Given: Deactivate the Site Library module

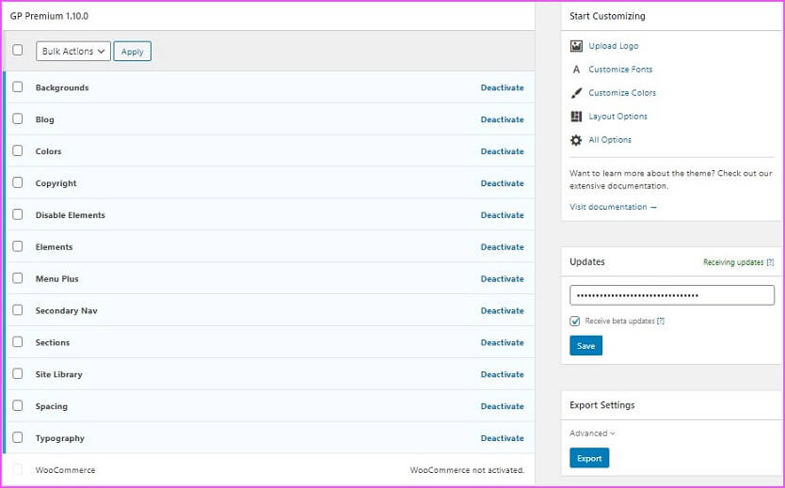Looking at the screenshot, I should point(502,374).
